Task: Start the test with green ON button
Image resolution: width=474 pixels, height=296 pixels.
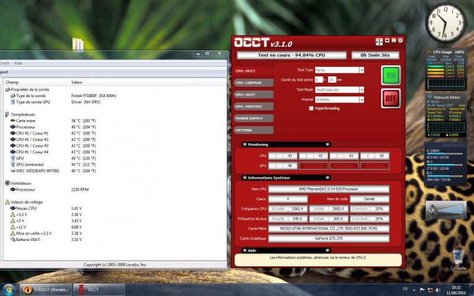Action: [x=390, y=75]
